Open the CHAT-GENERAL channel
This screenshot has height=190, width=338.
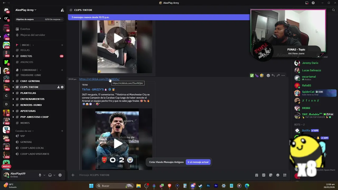coord(40,81)
